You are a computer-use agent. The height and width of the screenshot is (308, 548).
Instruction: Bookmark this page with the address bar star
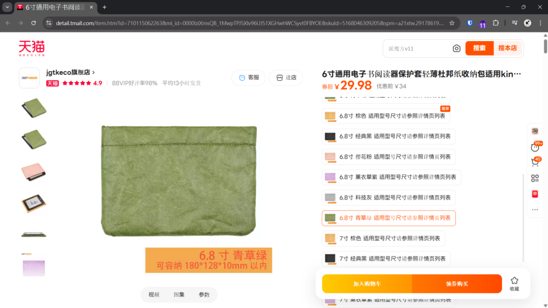point(452,23)
